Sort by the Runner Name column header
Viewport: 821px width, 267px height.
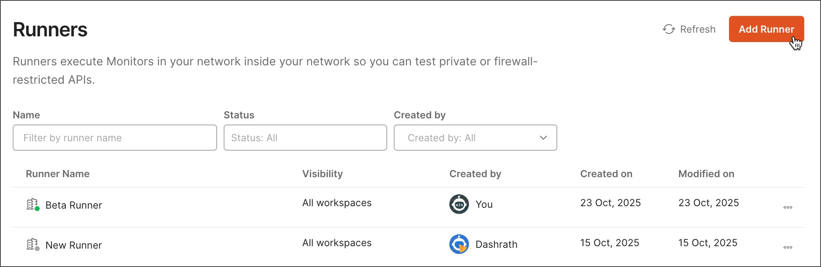pyautogui.click(x=58, y=174)
